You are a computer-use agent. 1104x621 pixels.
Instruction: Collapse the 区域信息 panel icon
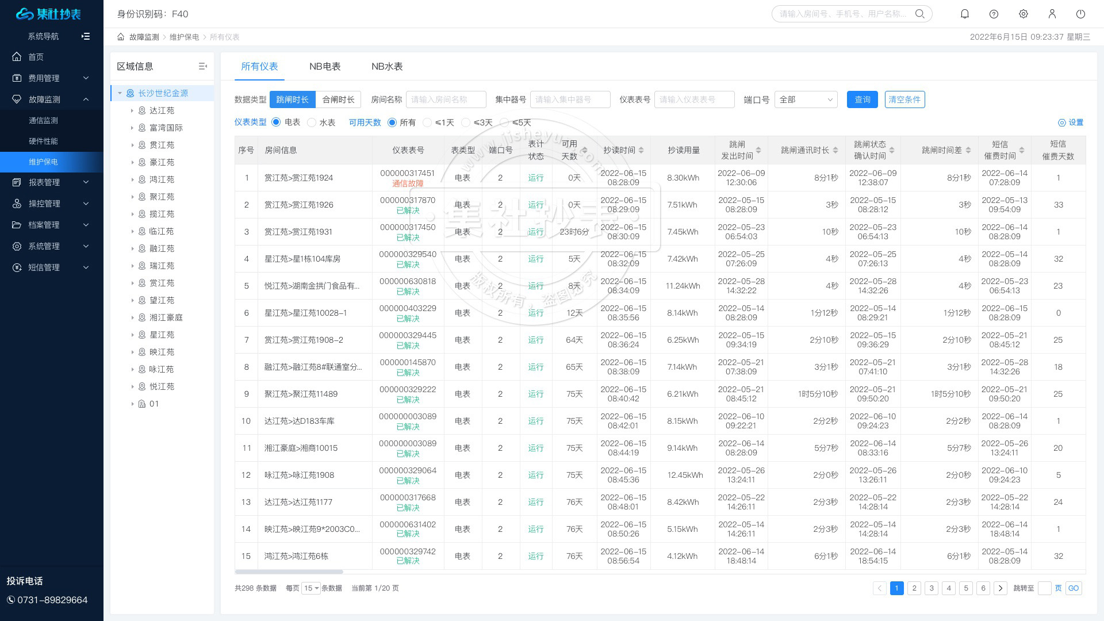[x=202, y=66]
